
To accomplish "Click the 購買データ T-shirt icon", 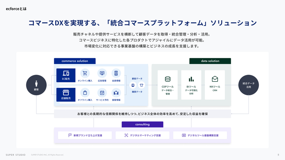I will click(141, 85).
